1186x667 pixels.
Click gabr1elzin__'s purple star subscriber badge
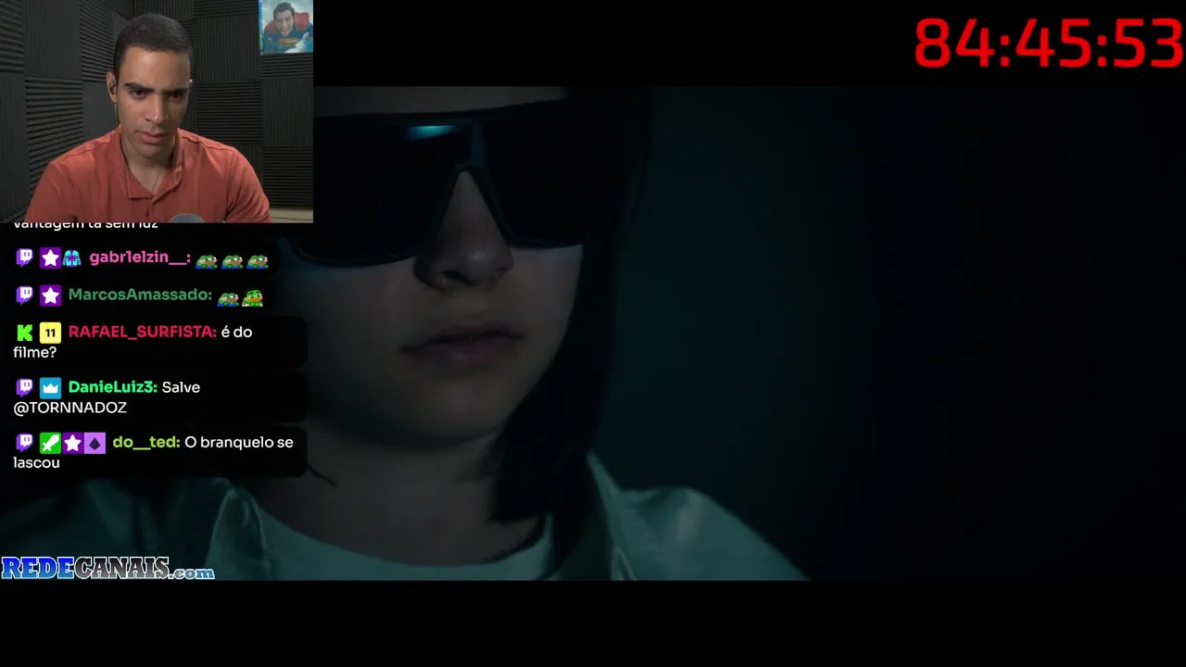pyautogui.click(x=50, y=258)
